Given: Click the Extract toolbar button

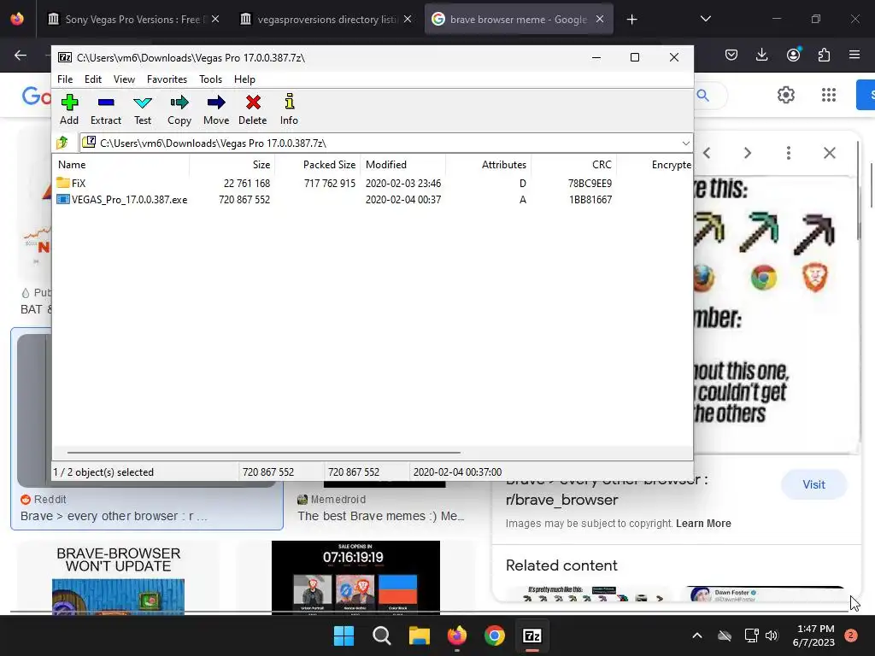Looking at the screenshot, I should [105, 109].
